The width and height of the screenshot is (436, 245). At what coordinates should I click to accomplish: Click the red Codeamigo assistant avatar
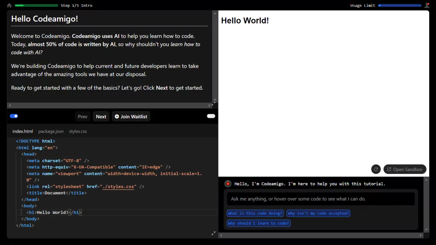tap(228, 184)
